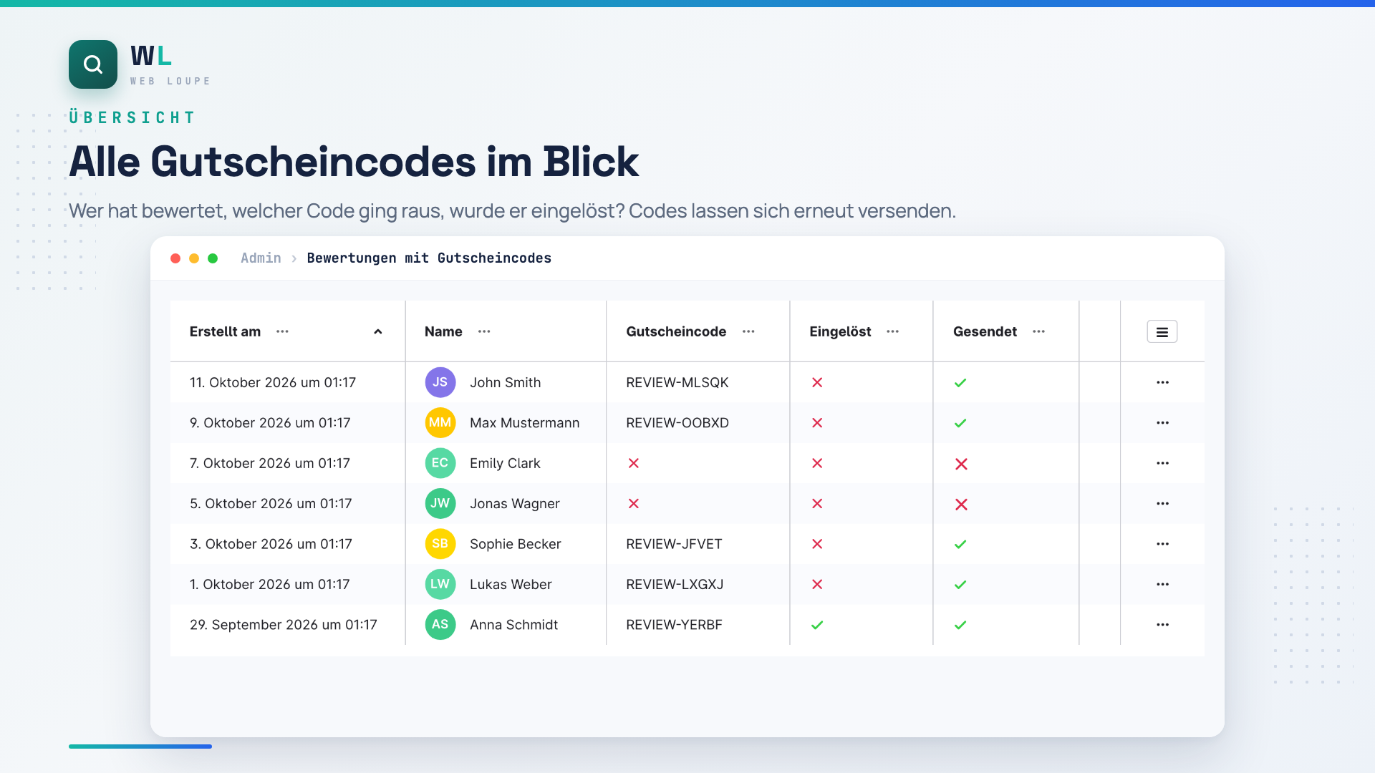Screen dimensions: 1375x773
Task: Select code REVIEW-YERBF
Action: coord(674,625)
